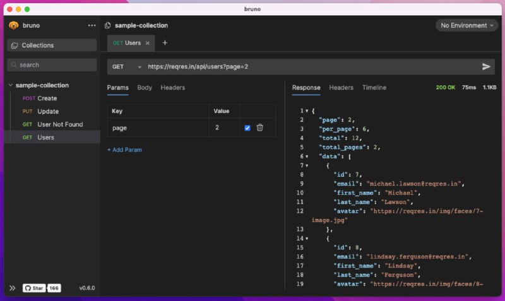This screenshot has width=505, height=301.
Task: Select the Response tab
Action: tap(306, 88)
